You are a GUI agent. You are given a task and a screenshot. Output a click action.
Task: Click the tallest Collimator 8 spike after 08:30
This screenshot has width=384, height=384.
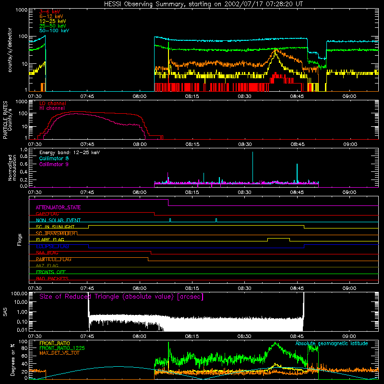click(x=253, y=168)
